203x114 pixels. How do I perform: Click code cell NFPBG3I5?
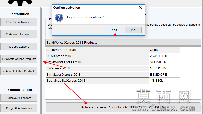coord(164,68)
